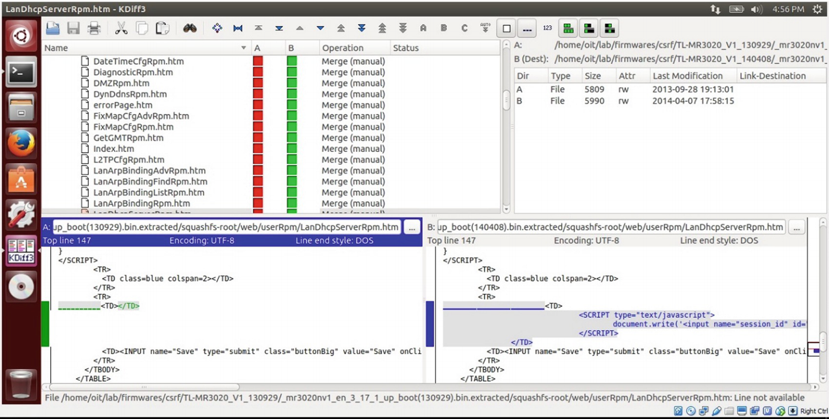Click the Copy icon in the toolbar
This screenshot has width=829, height=419.
click(x=141, y=28)
